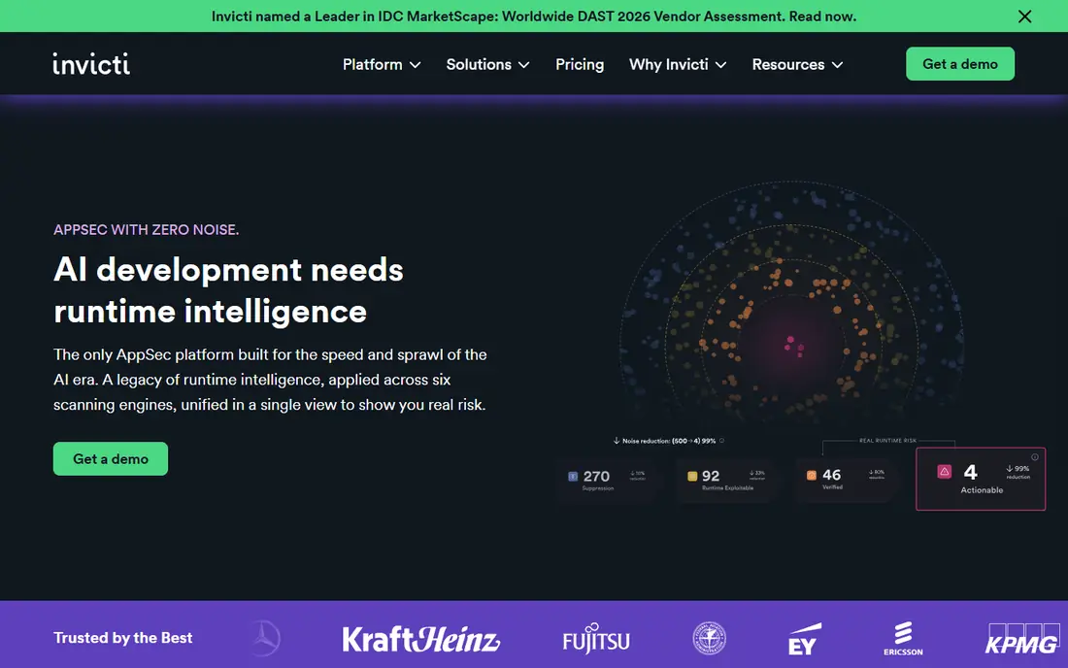This screenshot has height=668, width=1068.
Task: Click the Mercedes-Benz logo in trusted row
Action: coord(264,639)
